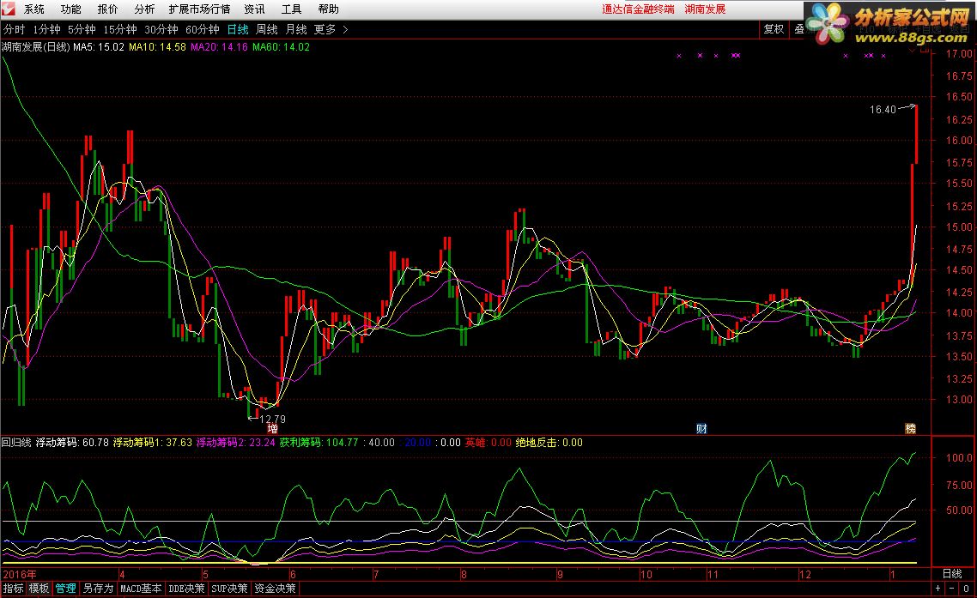Click the 财 finance marker on chart
The width and height of the screenshot is (977, 598).
tap(701, 429)
